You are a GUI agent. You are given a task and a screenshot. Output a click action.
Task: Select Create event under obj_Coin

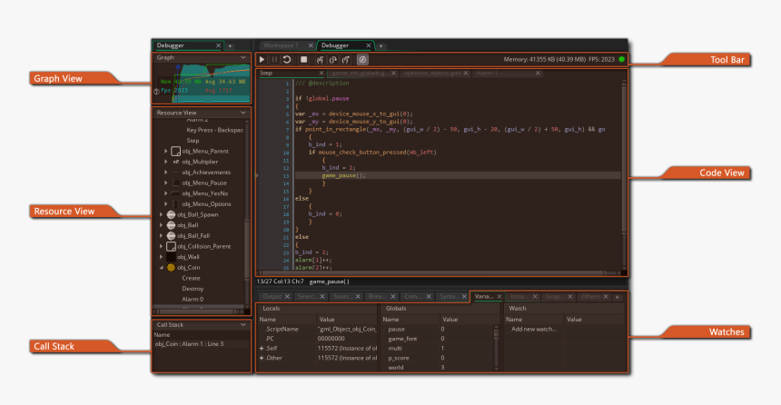click(x=192, y=278)
